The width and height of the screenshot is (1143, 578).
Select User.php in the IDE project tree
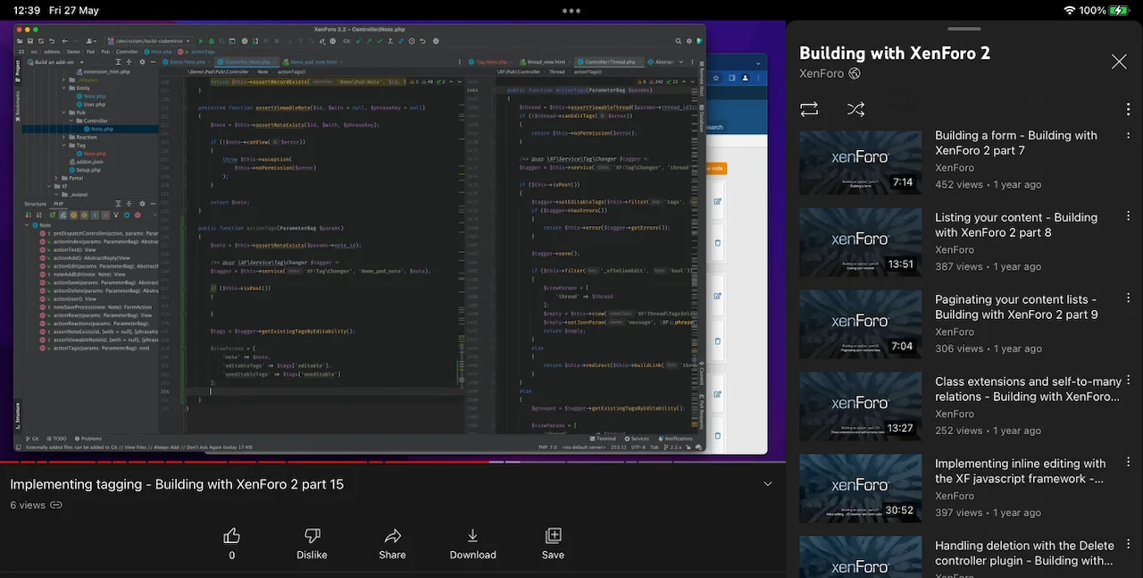point(91,105)
